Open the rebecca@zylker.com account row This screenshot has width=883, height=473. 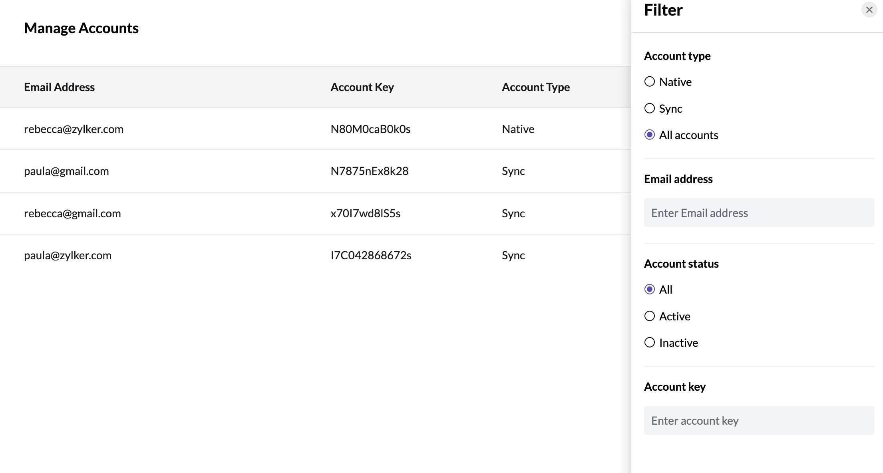coord(74,129)
